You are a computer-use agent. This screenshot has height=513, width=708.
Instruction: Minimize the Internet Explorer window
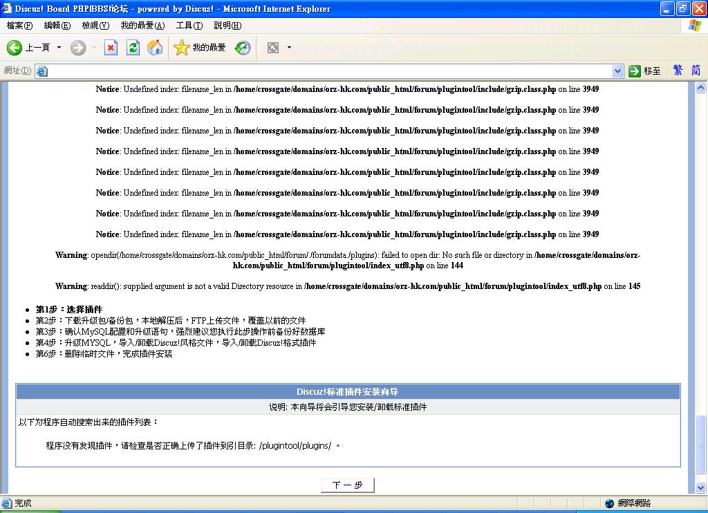click(x=667, y=8)
